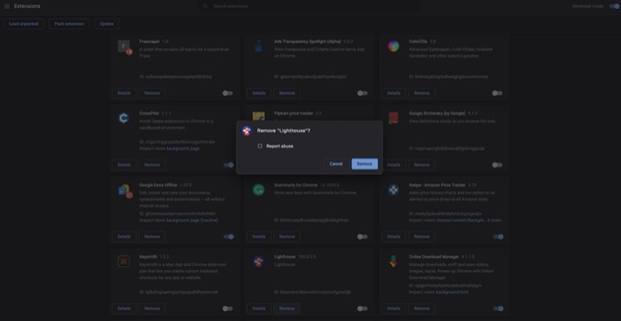Remove the CrossPilot extension

pos(152,165)
